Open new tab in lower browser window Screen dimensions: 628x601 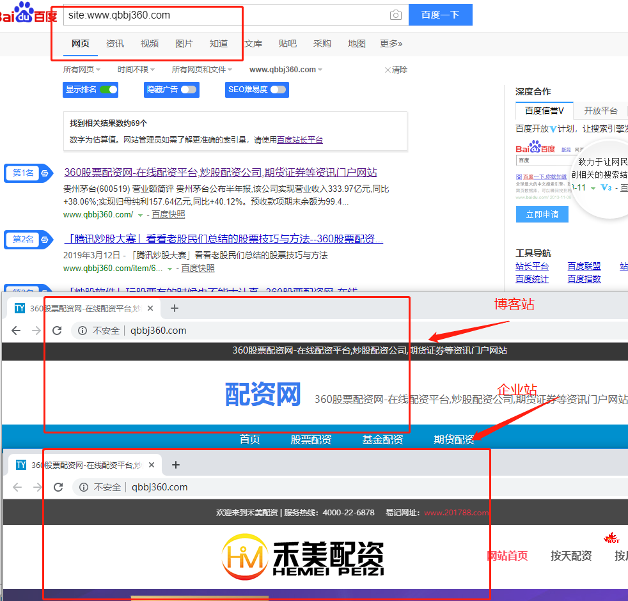coord(175,464)
